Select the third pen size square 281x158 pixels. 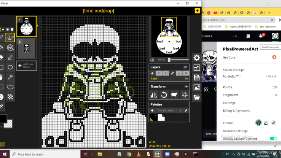pyautogui.click(x=7, y=29)
